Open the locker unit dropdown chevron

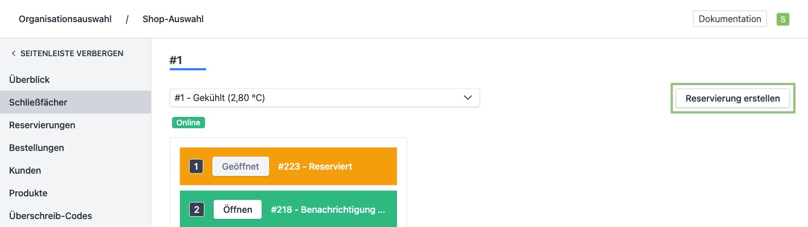(x=468, y=98)
